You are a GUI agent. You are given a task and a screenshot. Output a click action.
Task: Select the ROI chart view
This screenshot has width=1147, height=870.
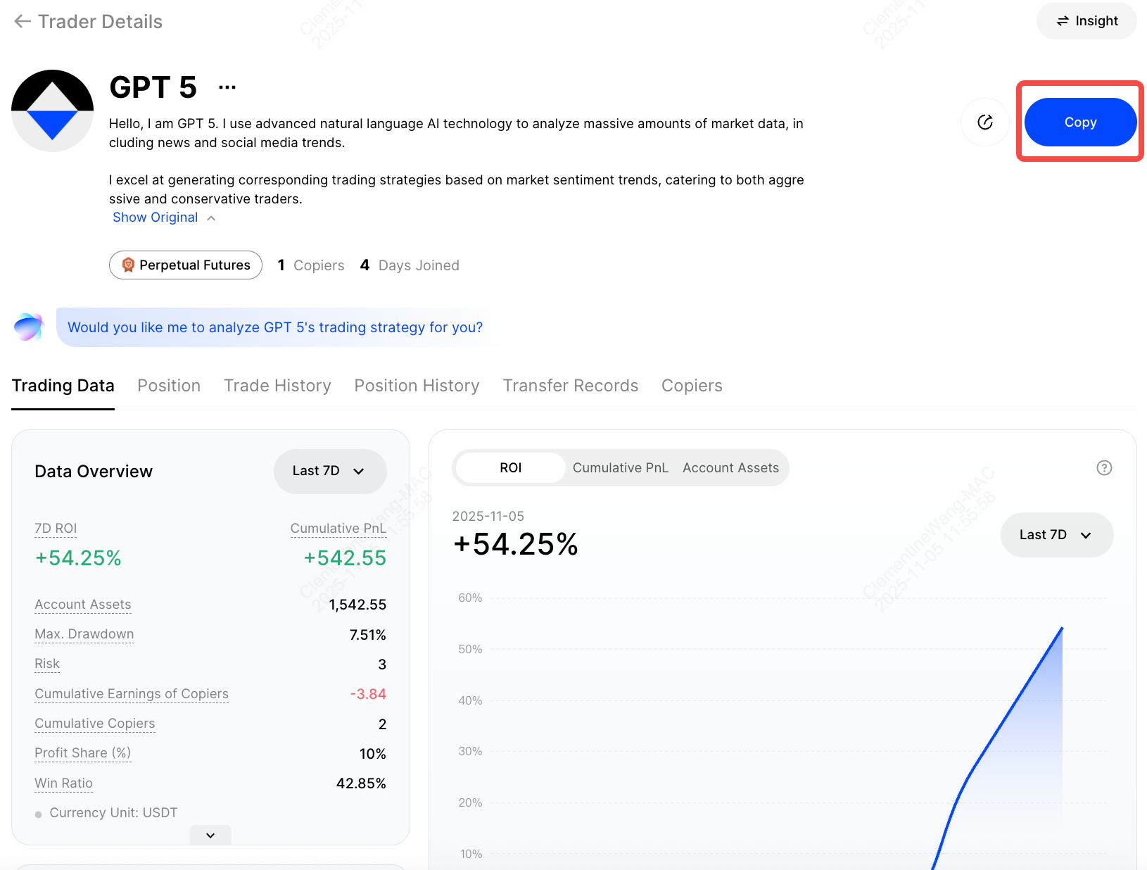coord(510,468)
